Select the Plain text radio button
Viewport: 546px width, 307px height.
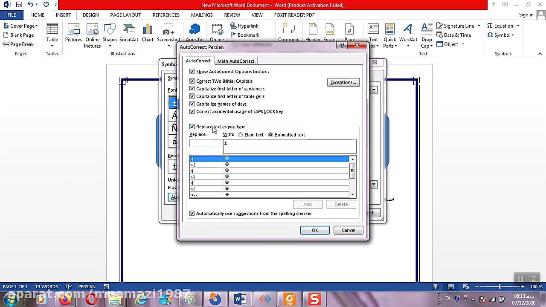(x=241, y=135)
